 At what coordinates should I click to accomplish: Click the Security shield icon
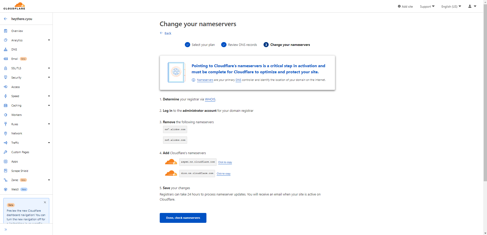coord(6,78)
